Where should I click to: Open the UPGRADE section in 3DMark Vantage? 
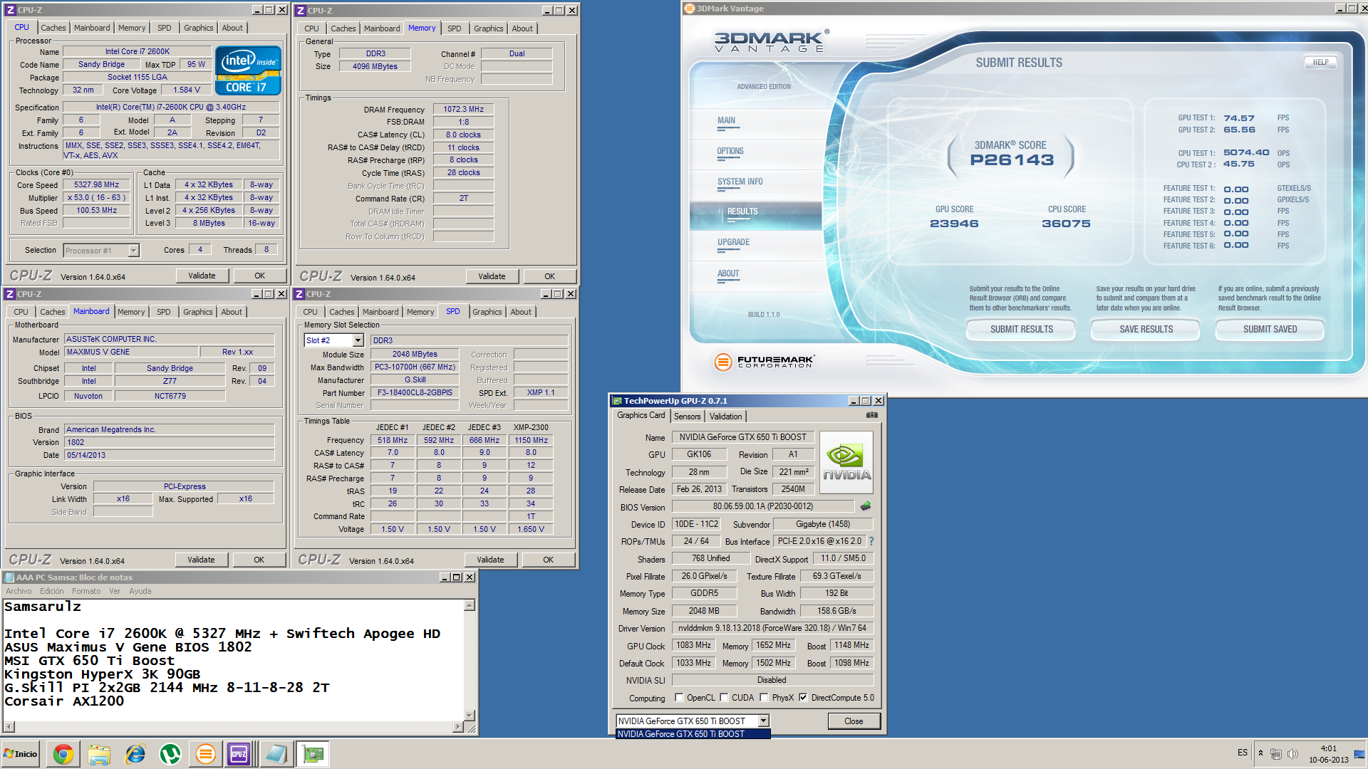[x=734, y=243]
